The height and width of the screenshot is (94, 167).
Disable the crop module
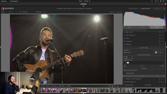click(x=124, y=38)
